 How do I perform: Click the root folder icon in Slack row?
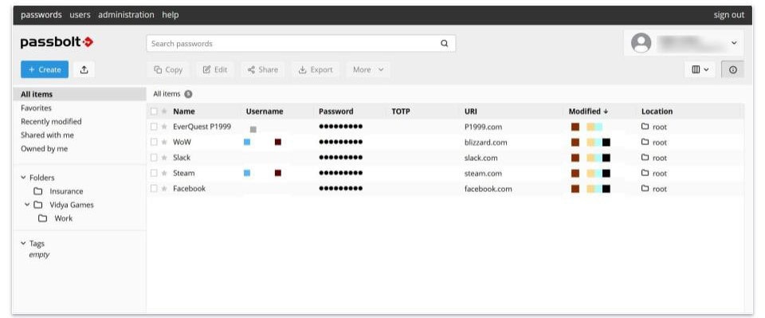tap(645, 158)
